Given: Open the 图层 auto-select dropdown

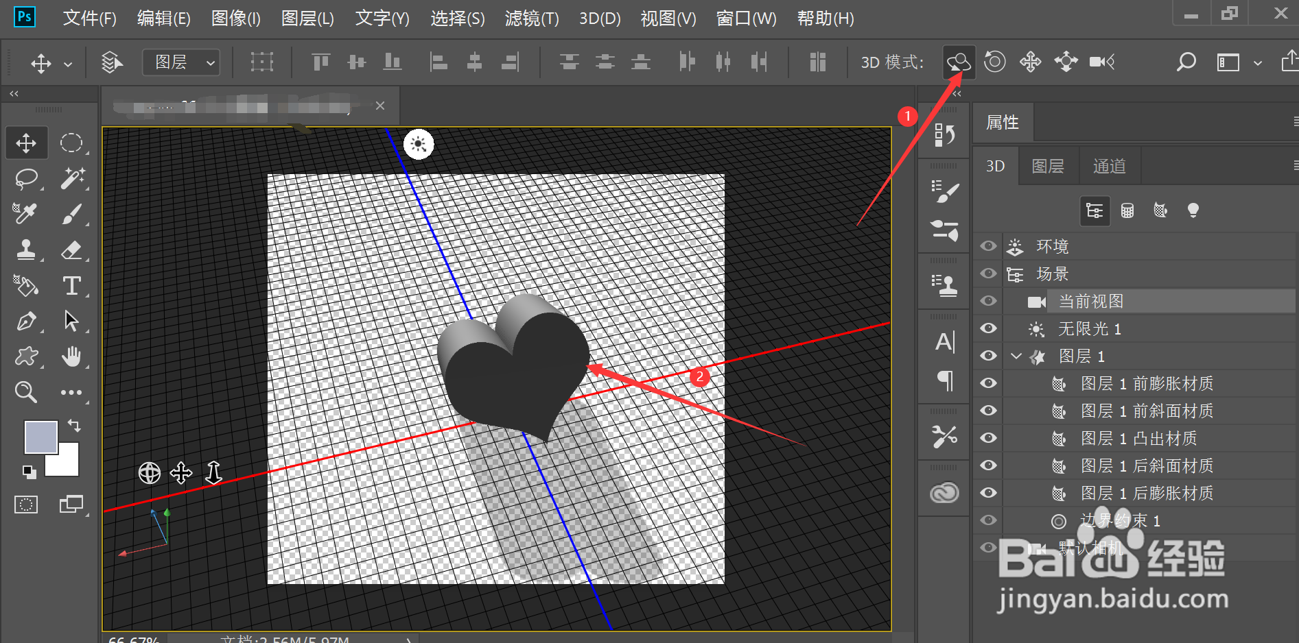Looking at the screenshot, I should click(x=181, y=62).
